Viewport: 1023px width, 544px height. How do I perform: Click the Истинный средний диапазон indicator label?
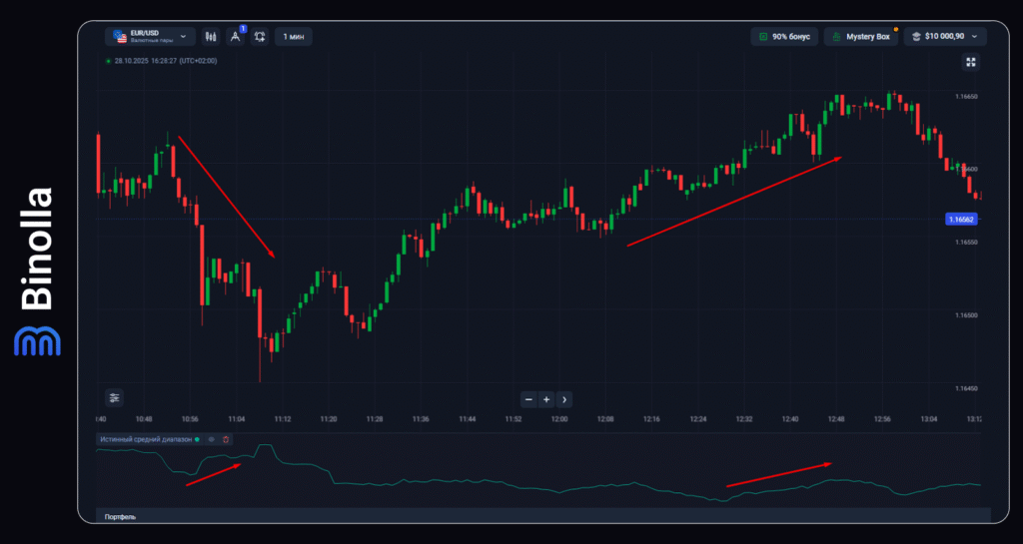coord(146,439)
